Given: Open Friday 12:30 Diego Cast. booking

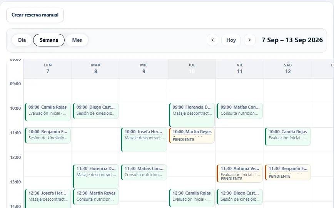Looking at the screenshot, I should [x=240, y=197].
